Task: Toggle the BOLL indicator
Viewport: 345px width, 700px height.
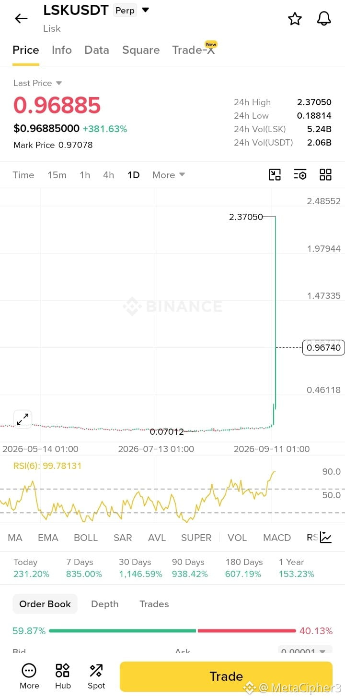Action: tap(86, 538)
